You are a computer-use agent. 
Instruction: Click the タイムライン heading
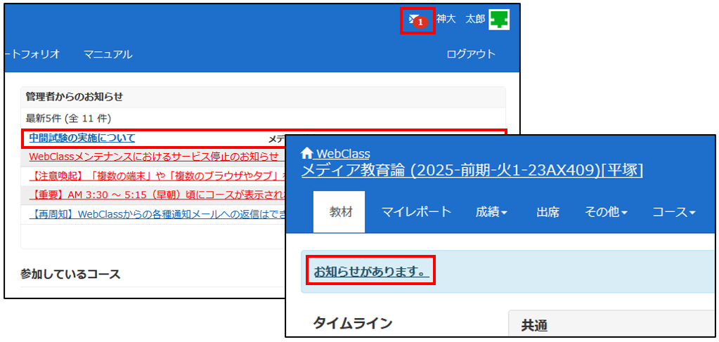353,323
